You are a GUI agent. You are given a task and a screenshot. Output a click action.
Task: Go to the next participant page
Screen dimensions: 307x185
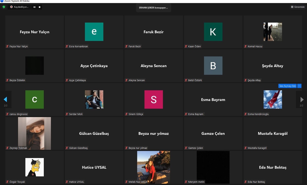[x=302, y=100]
